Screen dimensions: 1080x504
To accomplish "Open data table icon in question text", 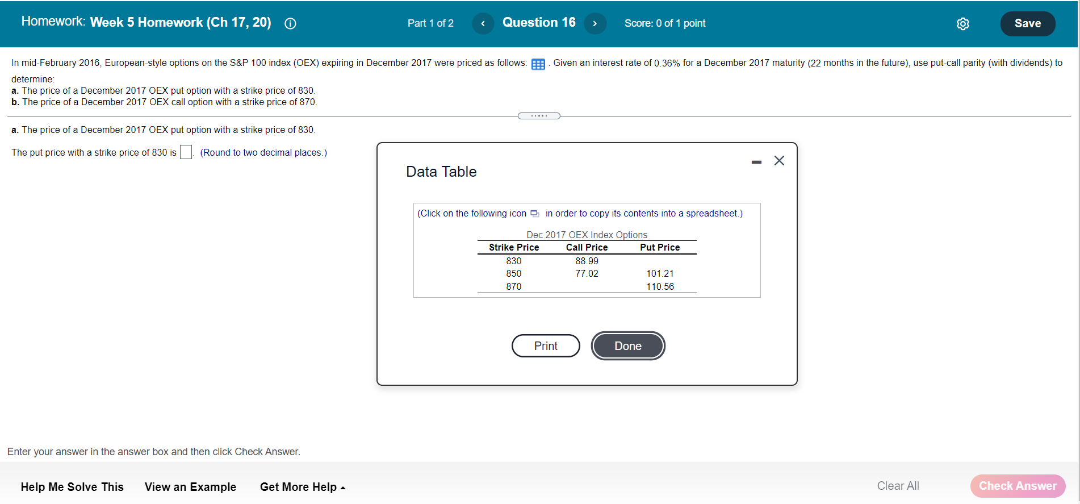I will point(538,64).
